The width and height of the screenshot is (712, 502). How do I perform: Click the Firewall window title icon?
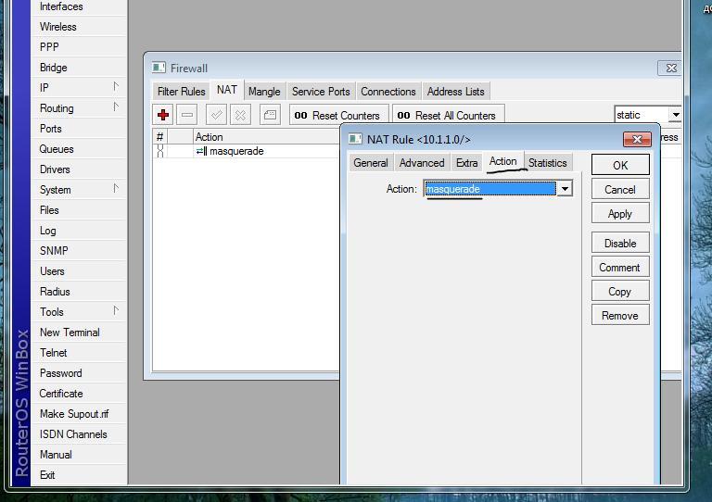(x=159, y=68)
